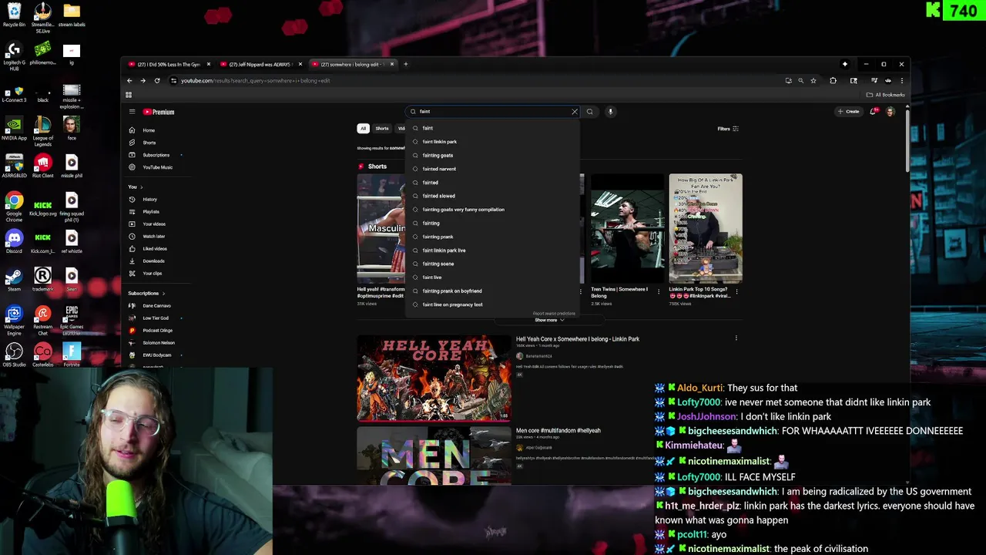Screen dimensions: 986x555
Task: Choose suggestion 'fainted narvent'
Action: tap(493, 169)
